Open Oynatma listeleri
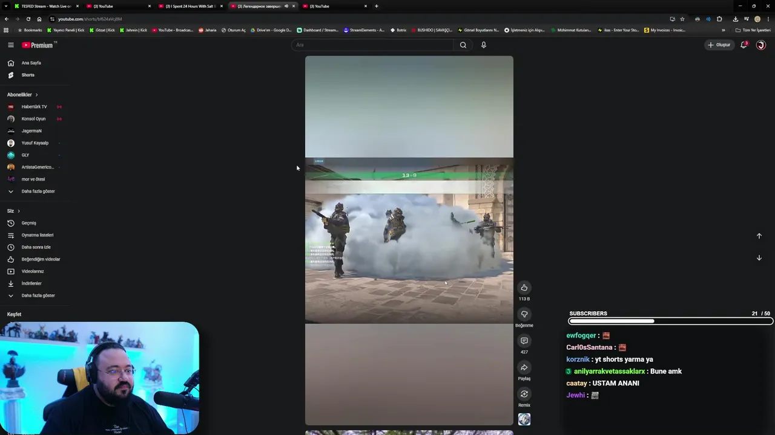 click(x=38, y=235)
